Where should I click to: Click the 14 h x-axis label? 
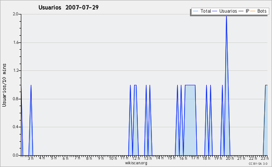click(160, 158)
